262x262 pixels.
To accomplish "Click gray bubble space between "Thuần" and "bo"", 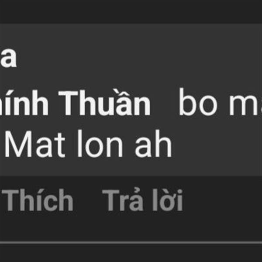I will (165, 102).
